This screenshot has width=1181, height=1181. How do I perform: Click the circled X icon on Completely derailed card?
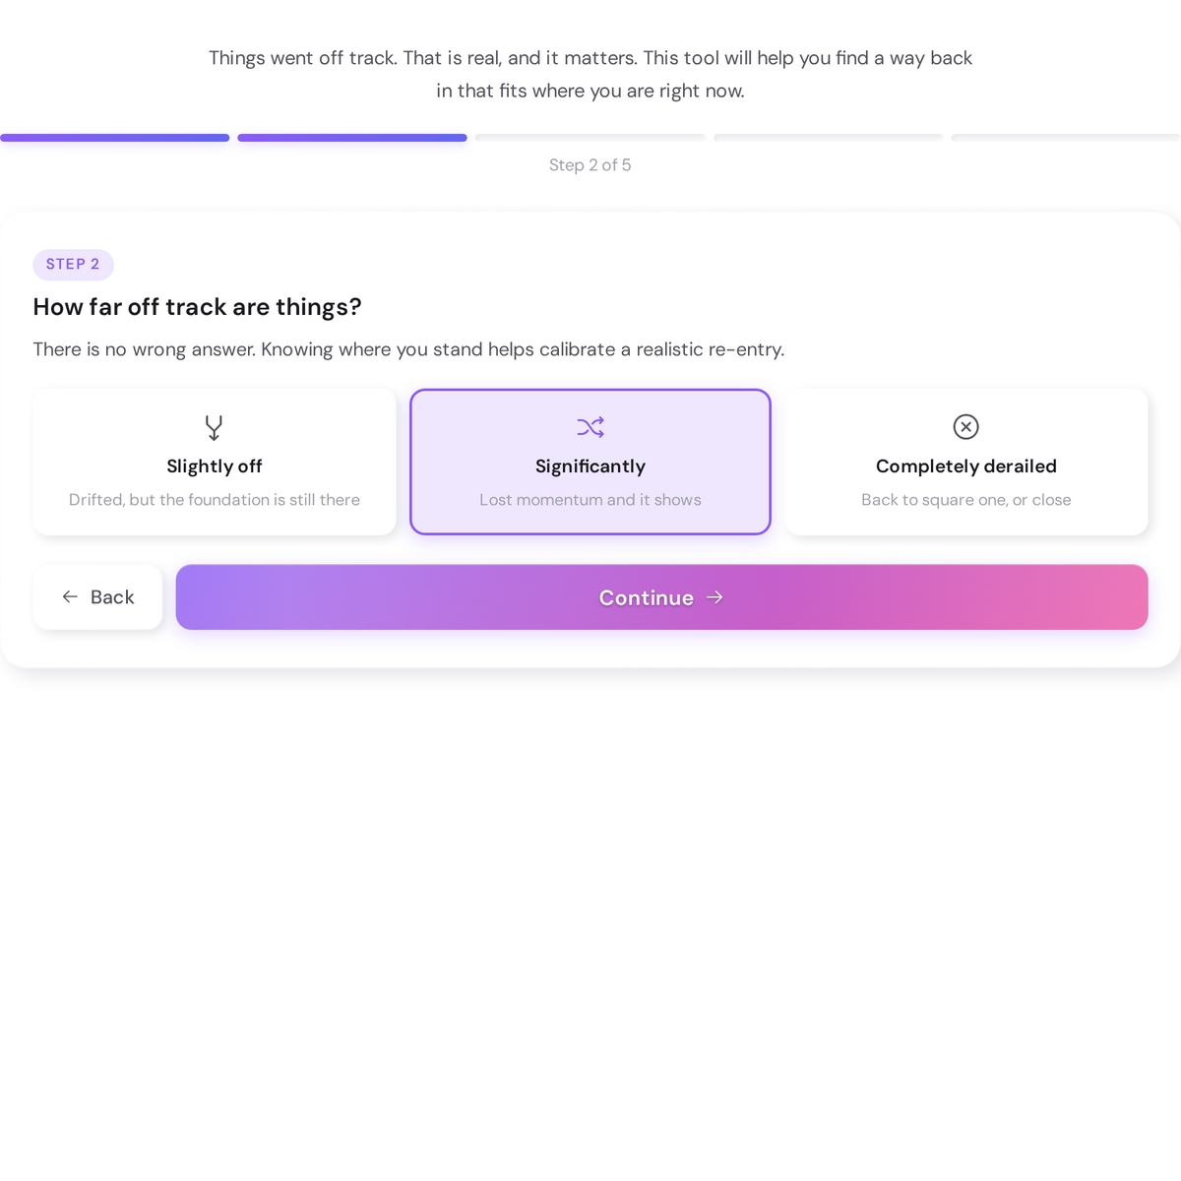point(965,427)
